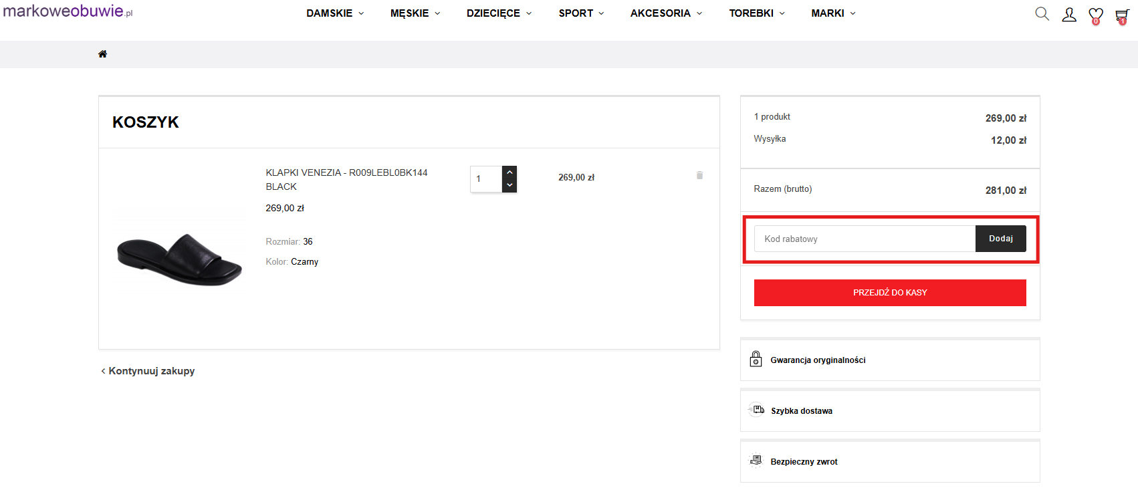Viewport: 1138px width, 488px height.
Task: Go to the home breadcrumb icon
Action: [102, 54]
